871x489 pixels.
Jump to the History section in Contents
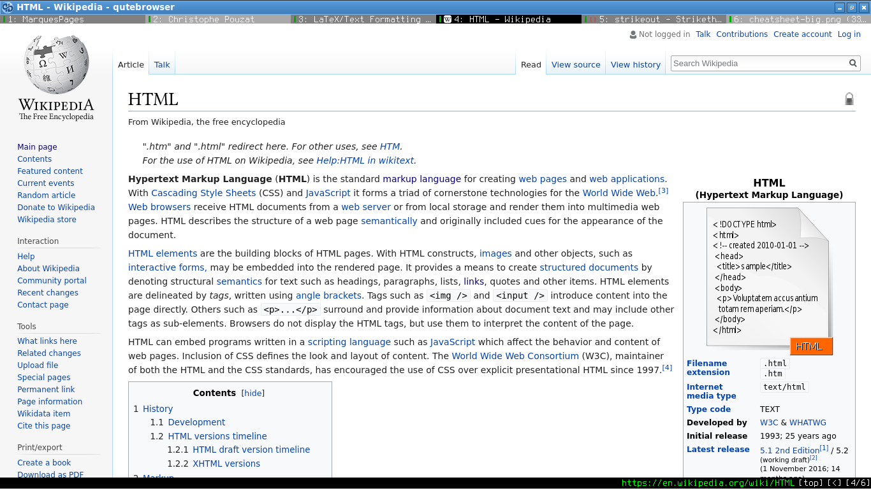tap(157, 409)
